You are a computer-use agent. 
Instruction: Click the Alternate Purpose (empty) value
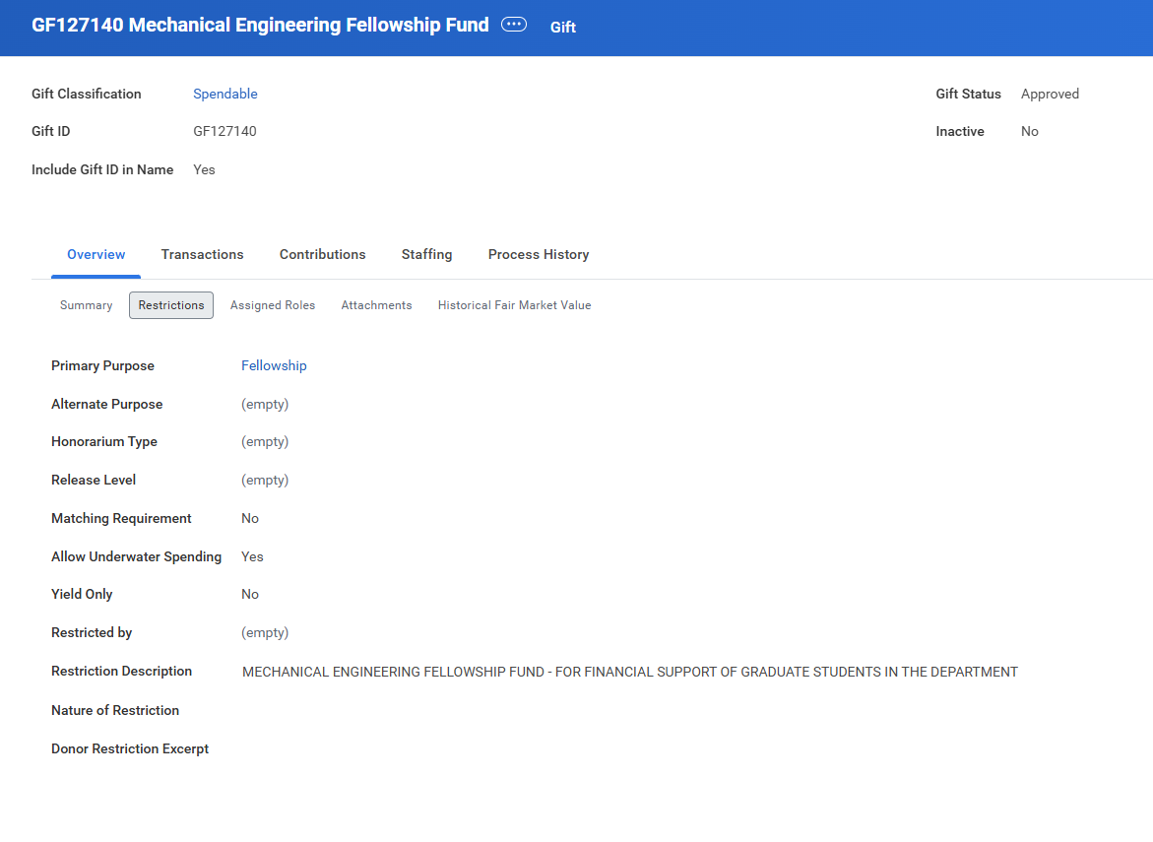coord(265,404)
